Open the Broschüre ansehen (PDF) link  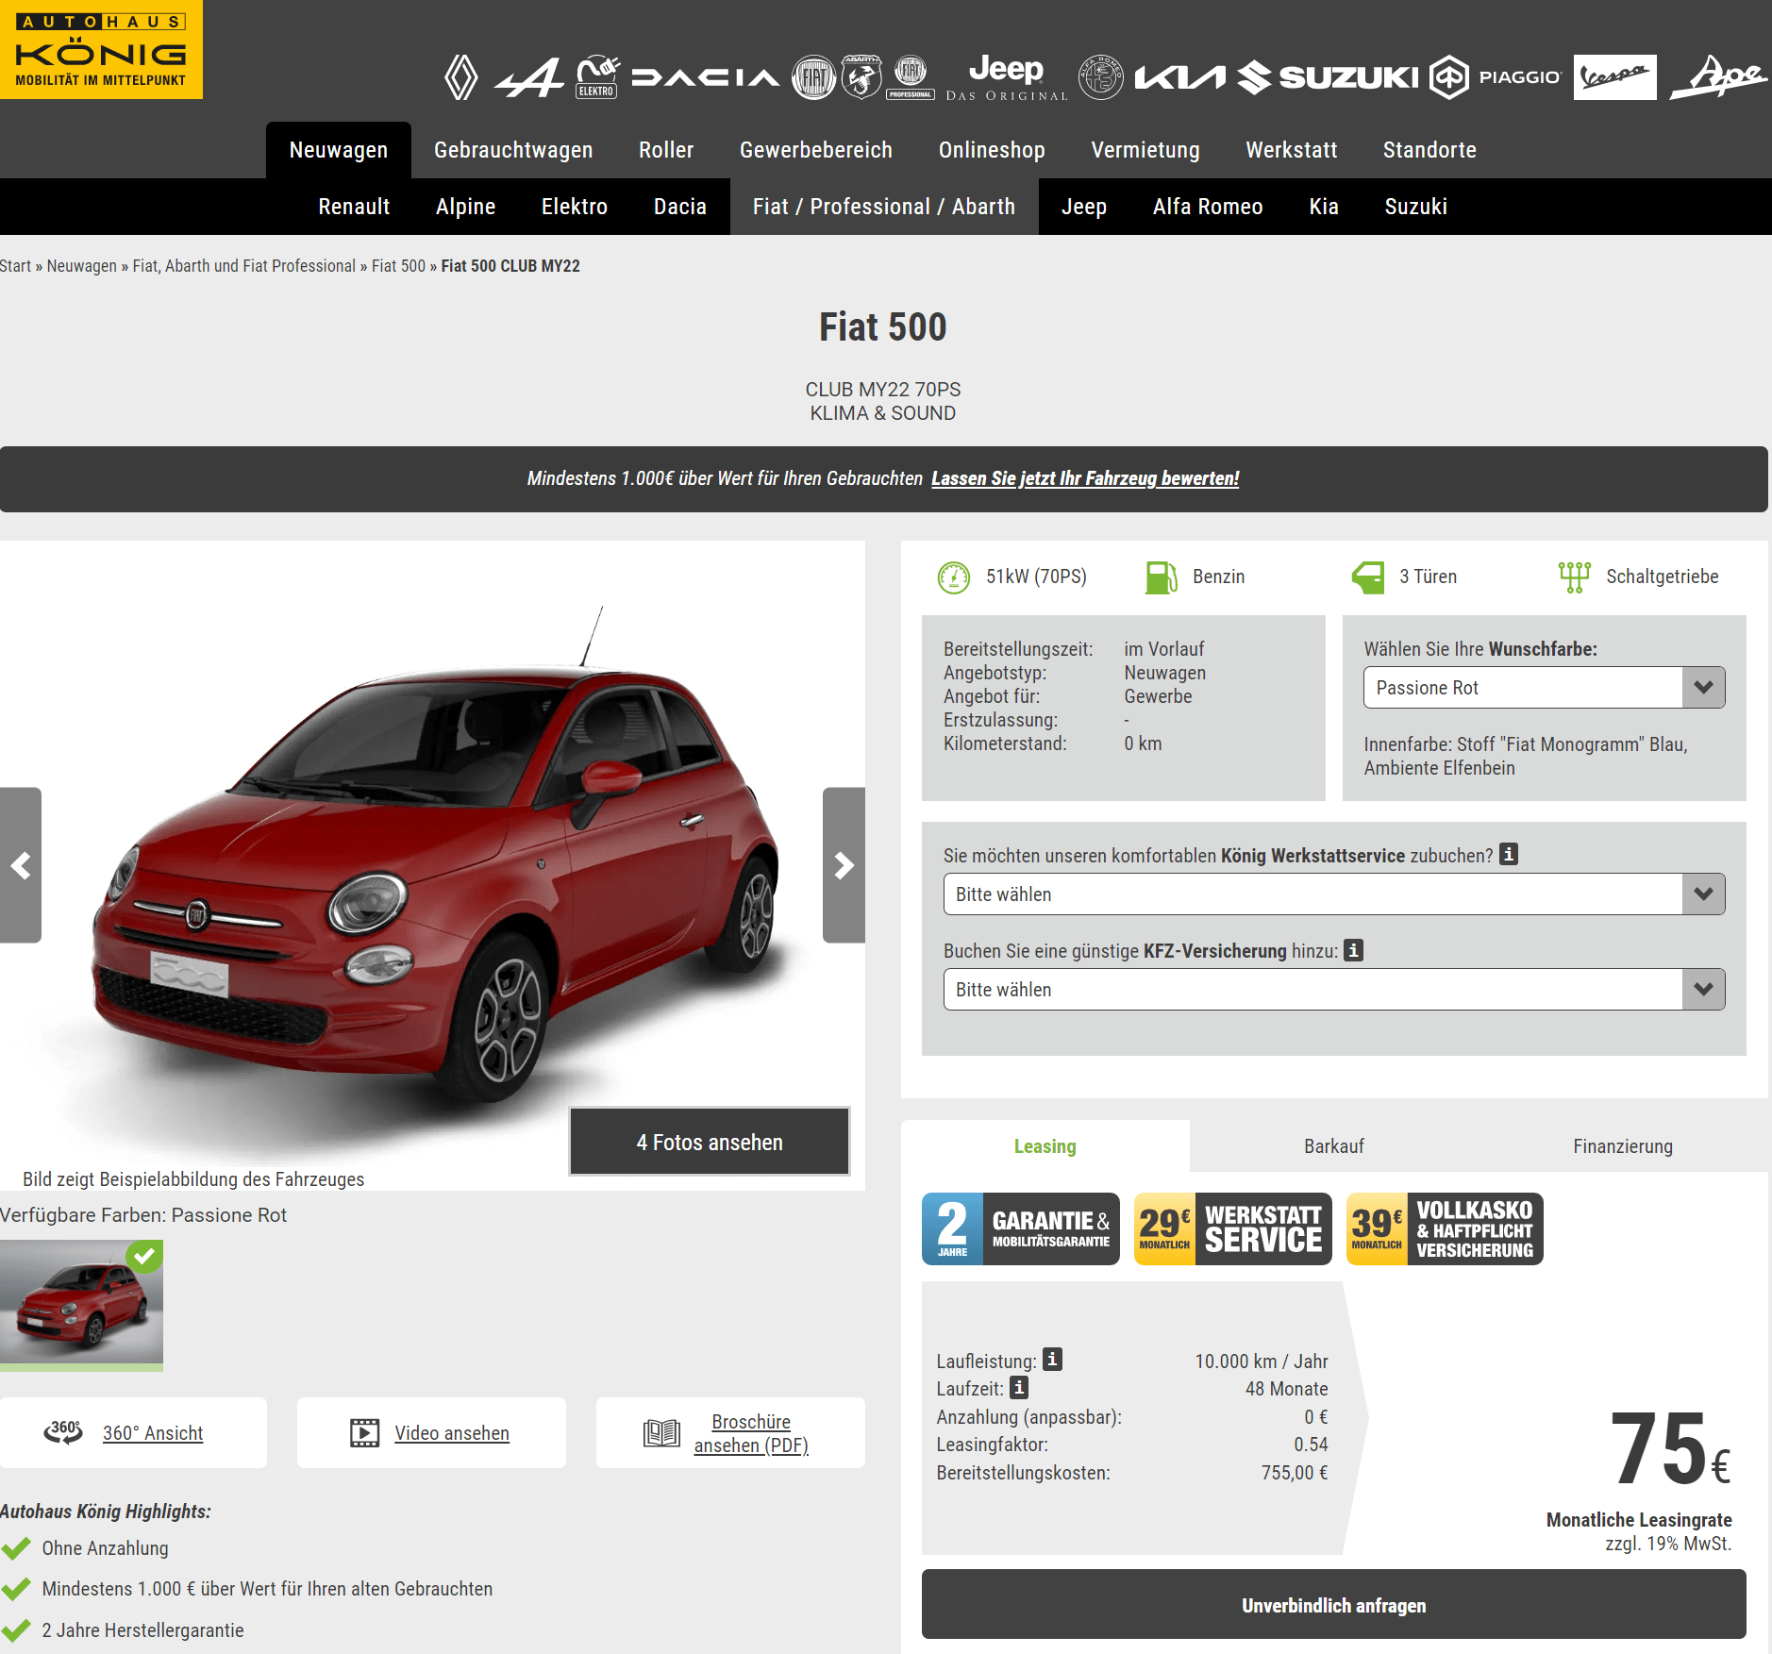[751, 1433]
